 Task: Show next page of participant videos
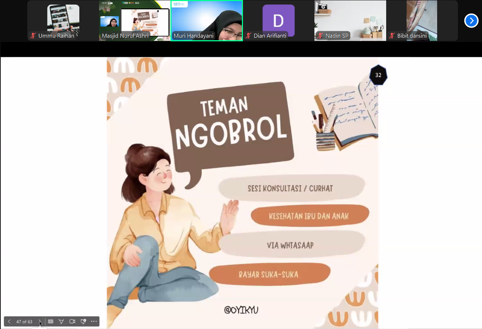pos(471,21)
